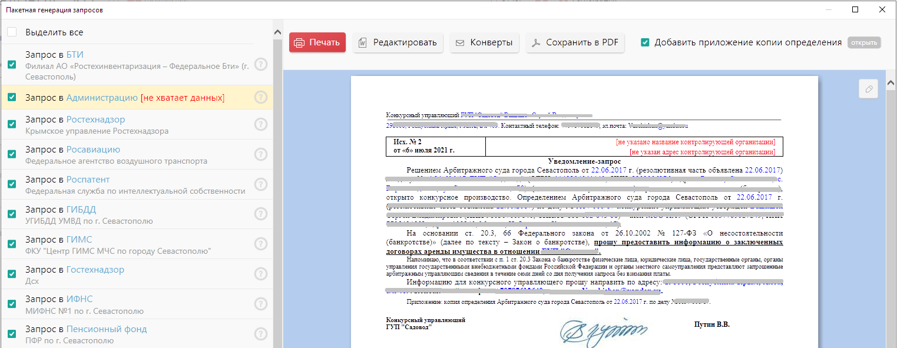Select the Запрос в ГИМС list item

pos(118,245)
